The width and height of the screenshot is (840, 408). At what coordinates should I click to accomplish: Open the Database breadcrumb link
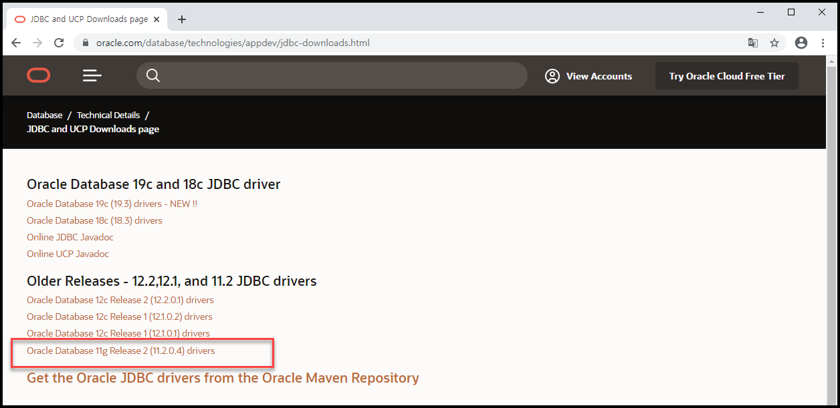(x=44, y=115)
